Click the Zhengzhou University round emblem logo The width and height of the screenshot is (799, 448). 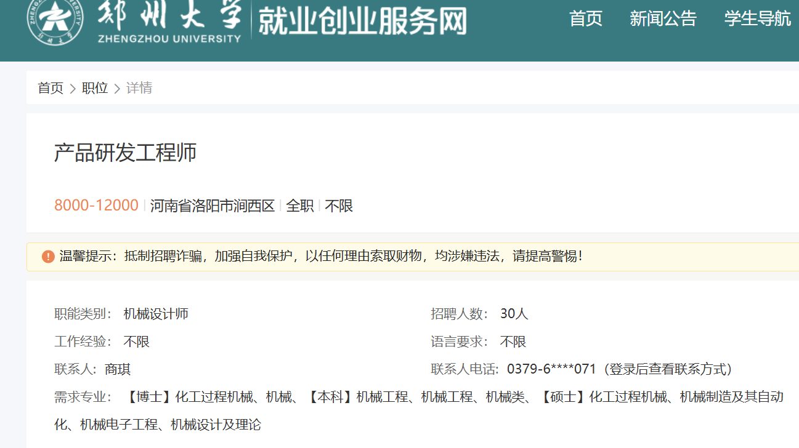click(x=55, y=20)
